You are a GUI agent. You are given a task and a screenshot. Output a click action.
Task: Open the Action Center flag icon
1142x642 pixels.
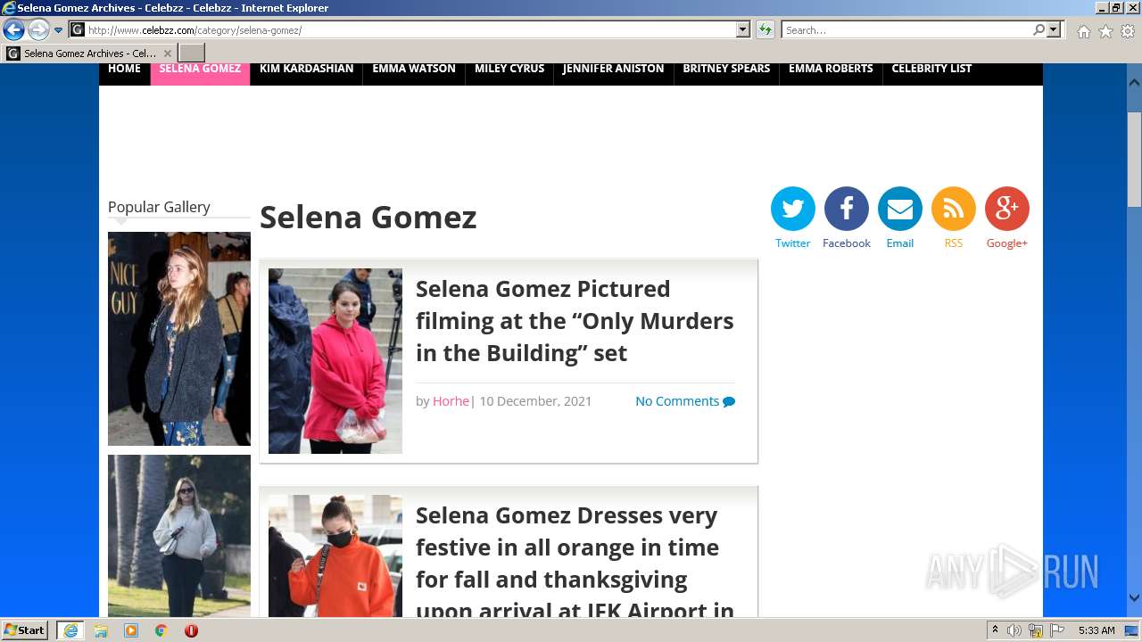pyautogui.click(x=1057, y=630)
